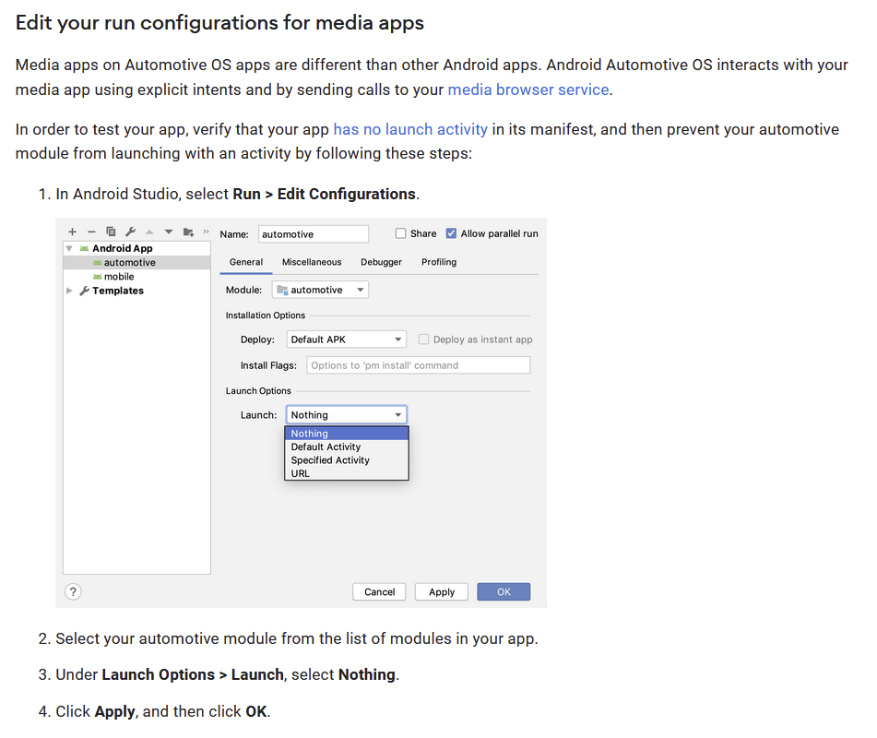Click the Help question mark icon

74,592
